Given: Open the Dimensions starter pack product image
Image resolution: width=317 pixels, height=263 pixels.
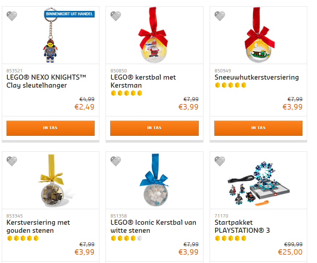Looking at the screenshot, I should 259,183.
